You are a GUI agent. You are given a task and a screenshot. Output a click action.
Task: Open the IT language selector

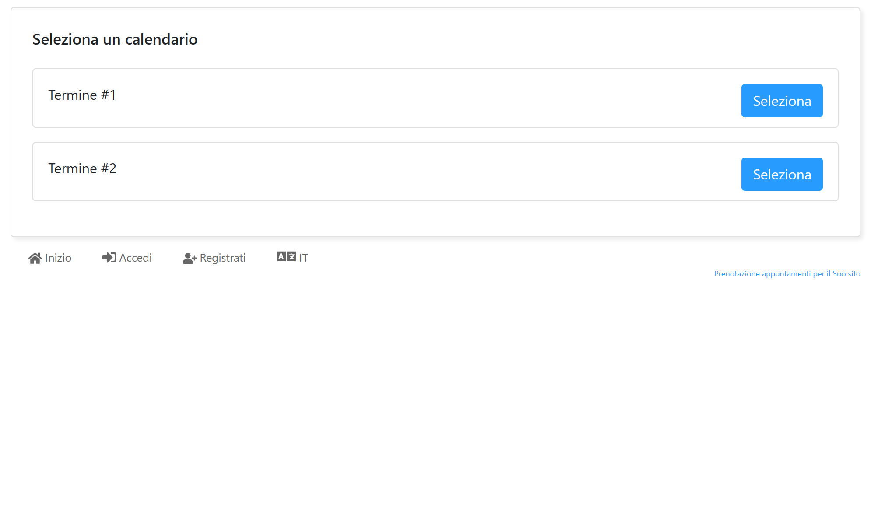pos(292,258)
